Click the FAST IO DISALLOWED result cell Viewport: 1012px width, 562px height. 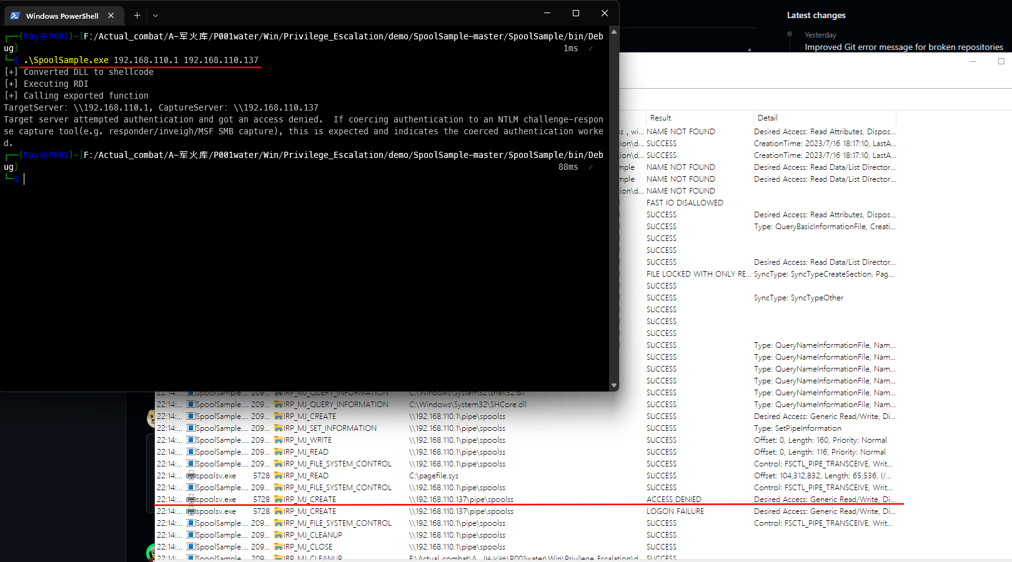685,202
